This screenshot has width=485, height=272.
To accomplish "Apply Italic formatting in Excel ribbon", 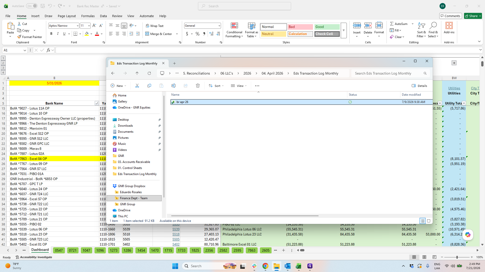I will (x=58, y=34).
